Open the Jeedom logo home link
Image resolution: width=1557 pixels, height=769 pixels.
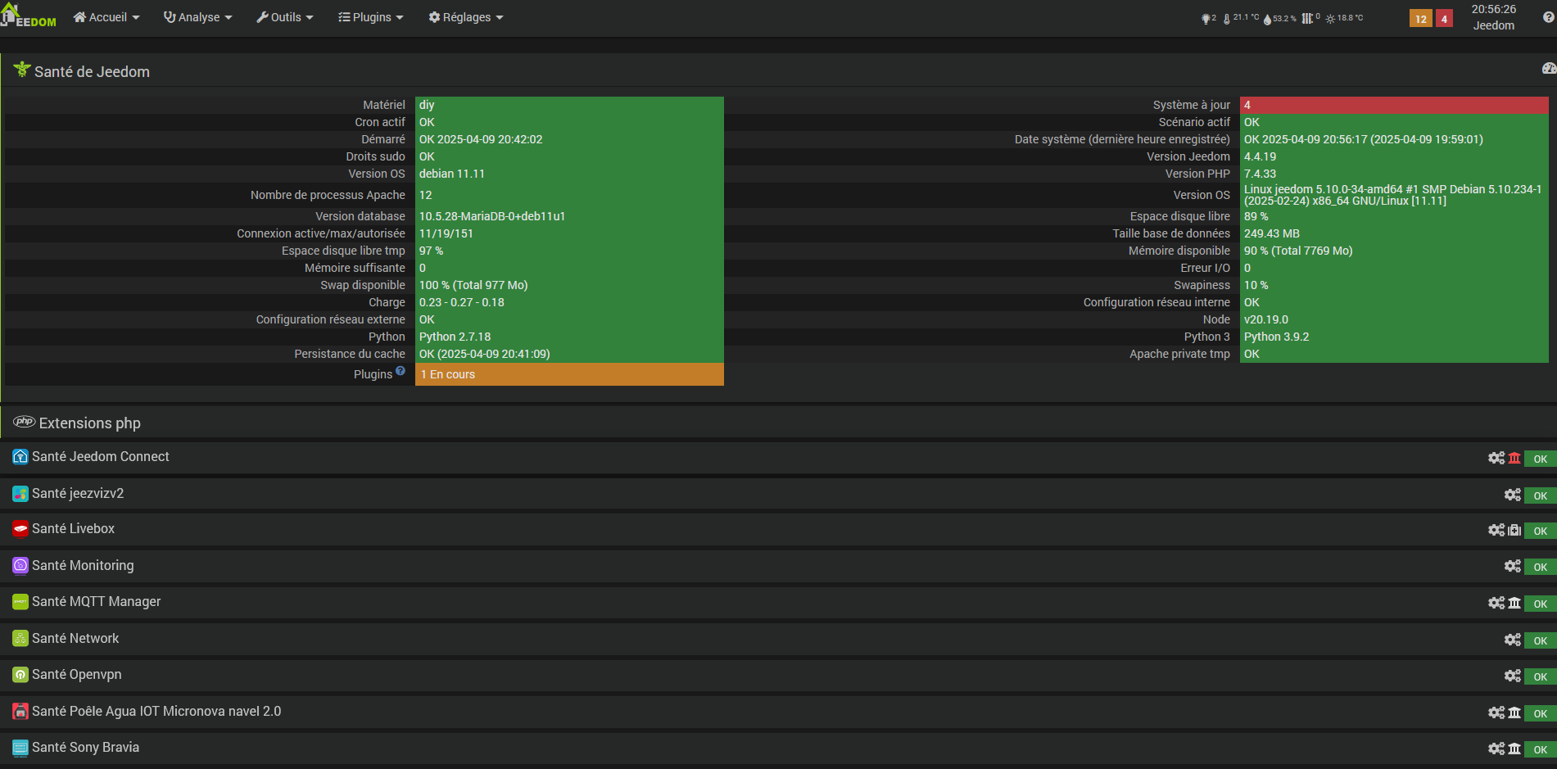[x=29, y=16]
